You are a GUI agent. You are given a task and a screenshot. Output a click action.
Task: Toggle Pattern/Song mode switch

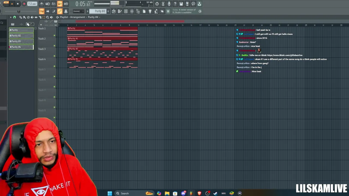6,4
